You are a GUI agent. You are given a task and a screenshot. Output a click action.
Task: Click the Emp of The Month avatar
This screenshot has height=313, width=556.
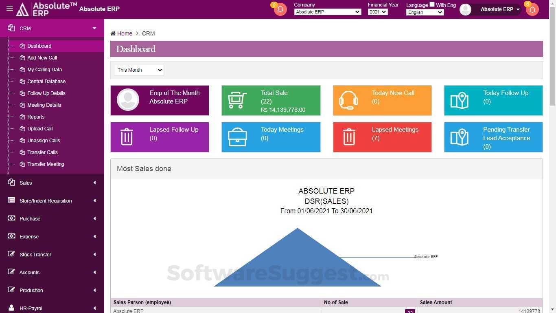coord(128,100)
